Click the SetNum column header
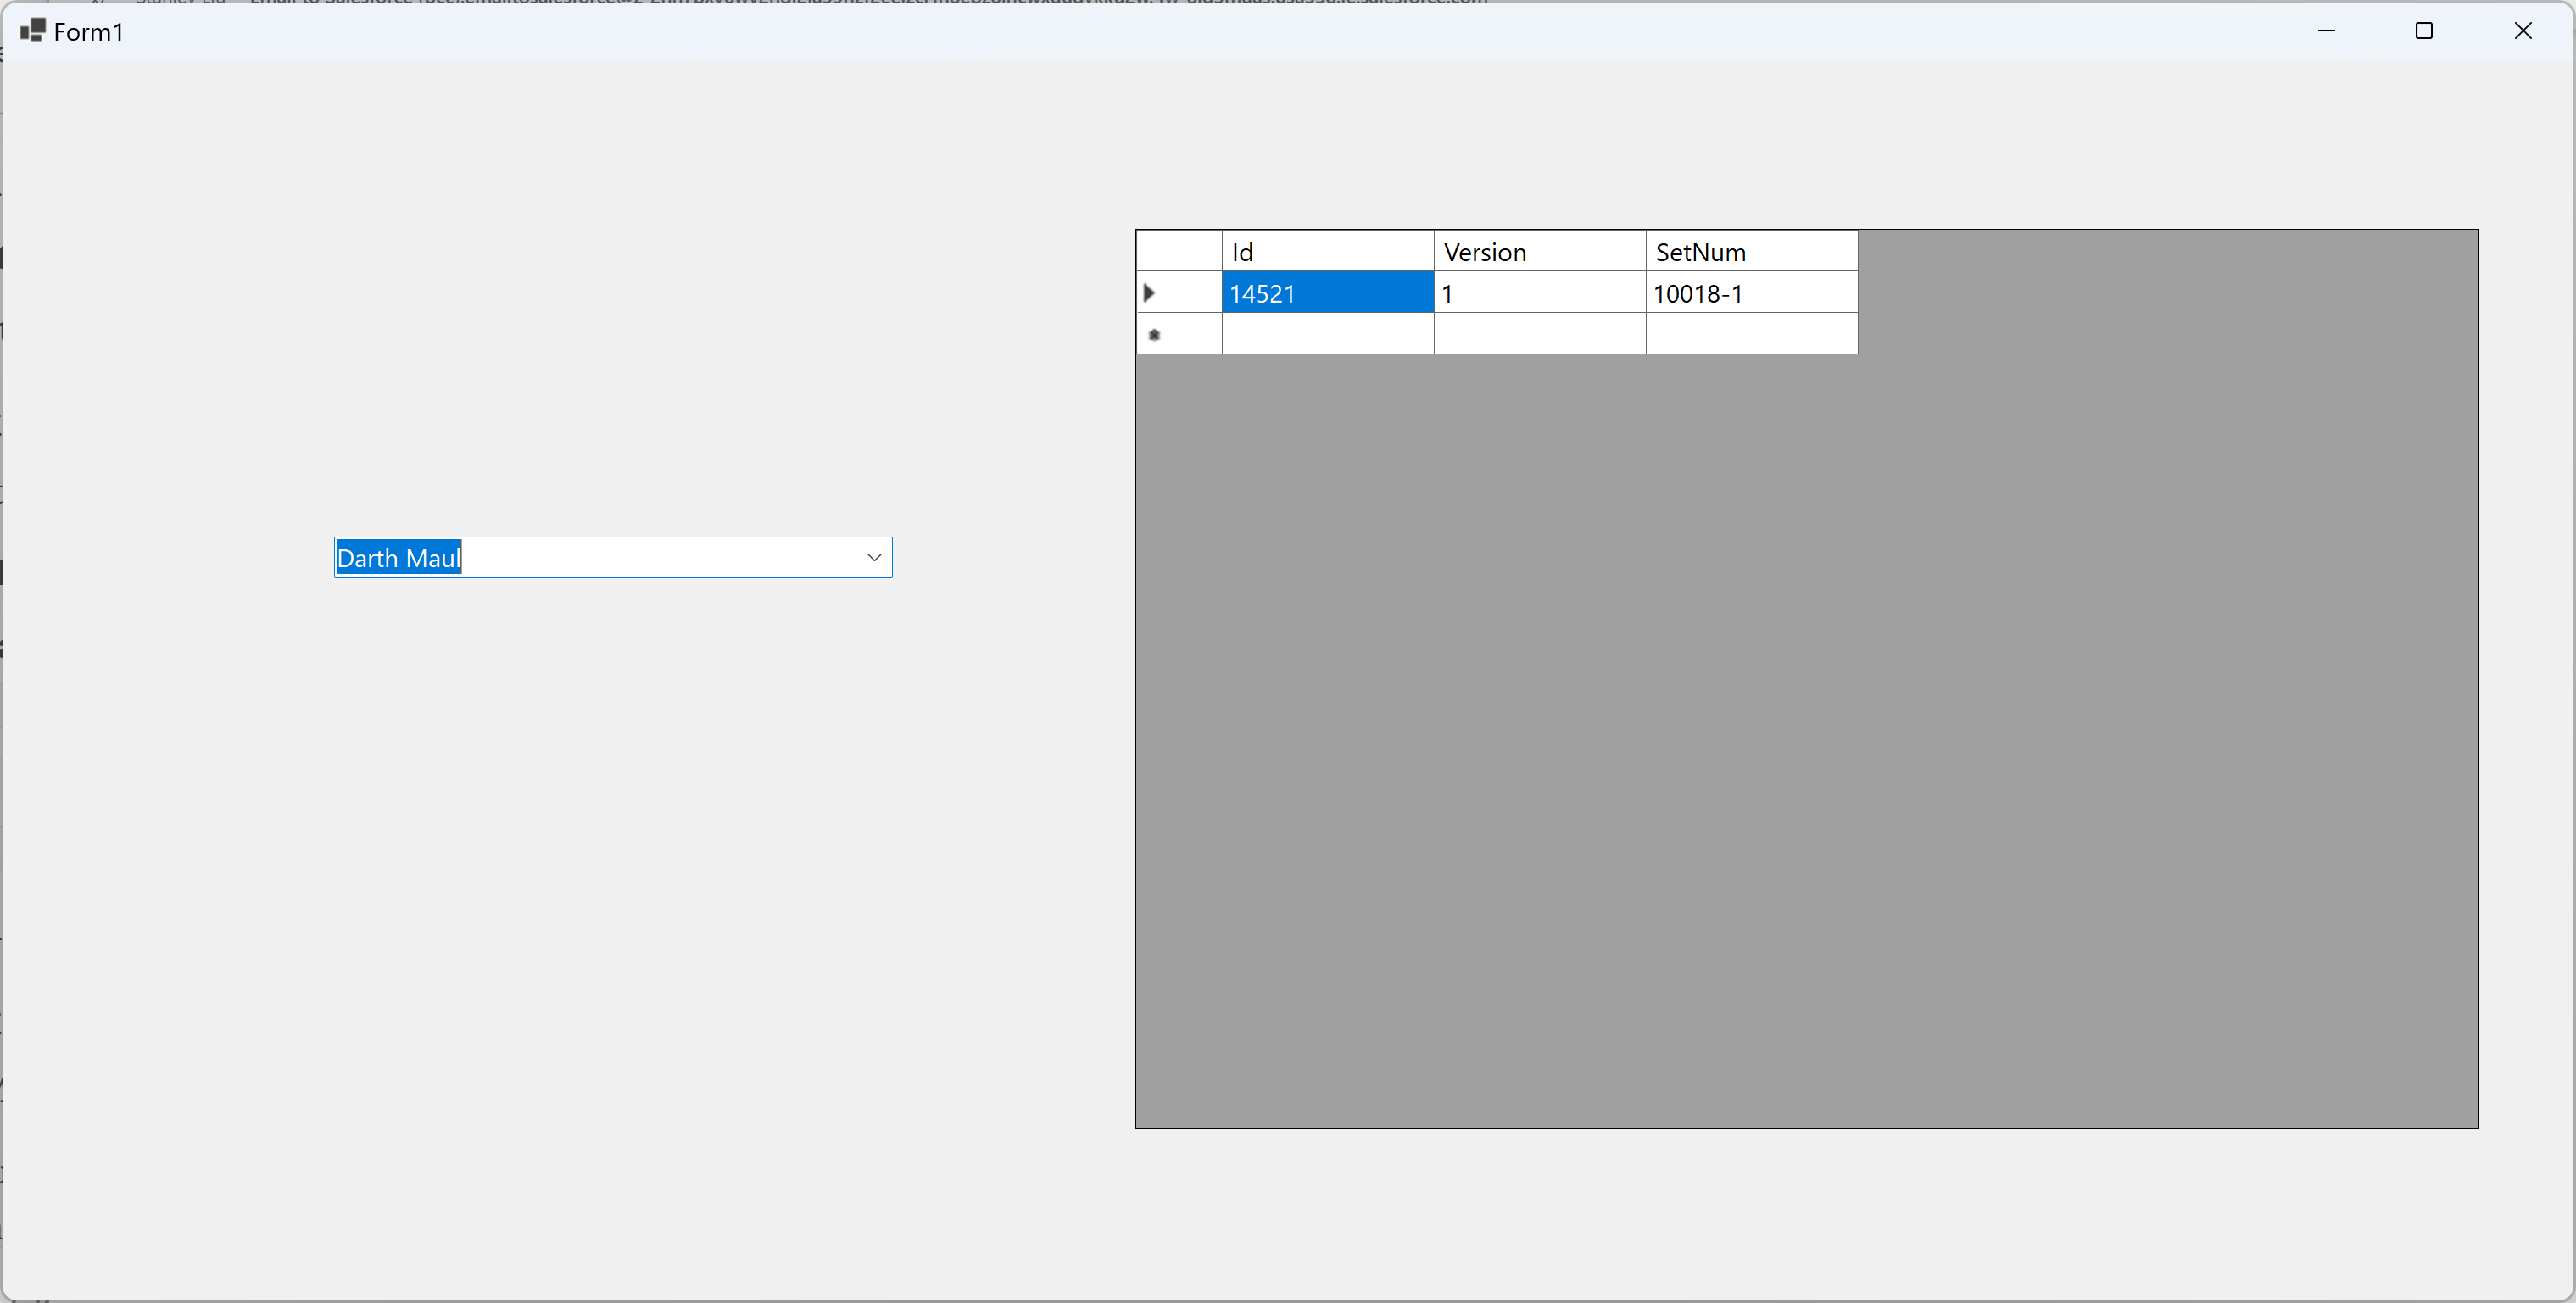 (1751, 252)
